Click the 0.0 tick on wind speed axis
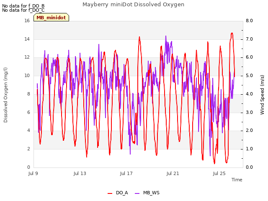This screenshot has height=201, width=268. click(250, 167)
